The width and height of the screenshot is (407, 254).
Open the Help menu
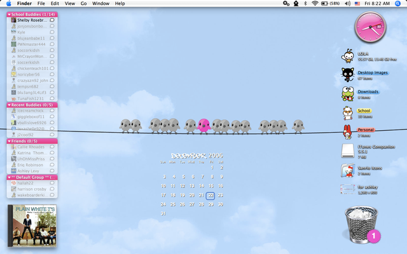pos(120,3)
